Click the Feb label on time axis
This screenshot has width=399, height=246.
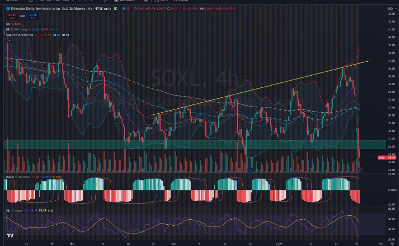[381, 244]
